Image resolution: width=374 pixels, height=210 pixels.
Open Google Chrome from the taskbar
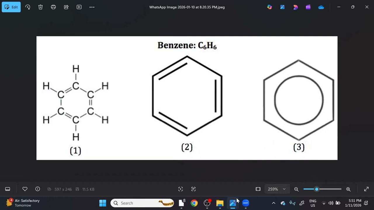[194, 203]
